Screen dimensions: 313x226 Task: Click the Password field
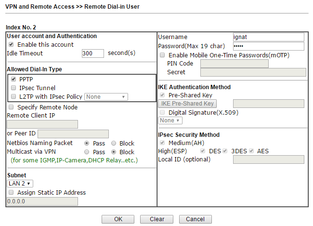[x=268, y=46]
